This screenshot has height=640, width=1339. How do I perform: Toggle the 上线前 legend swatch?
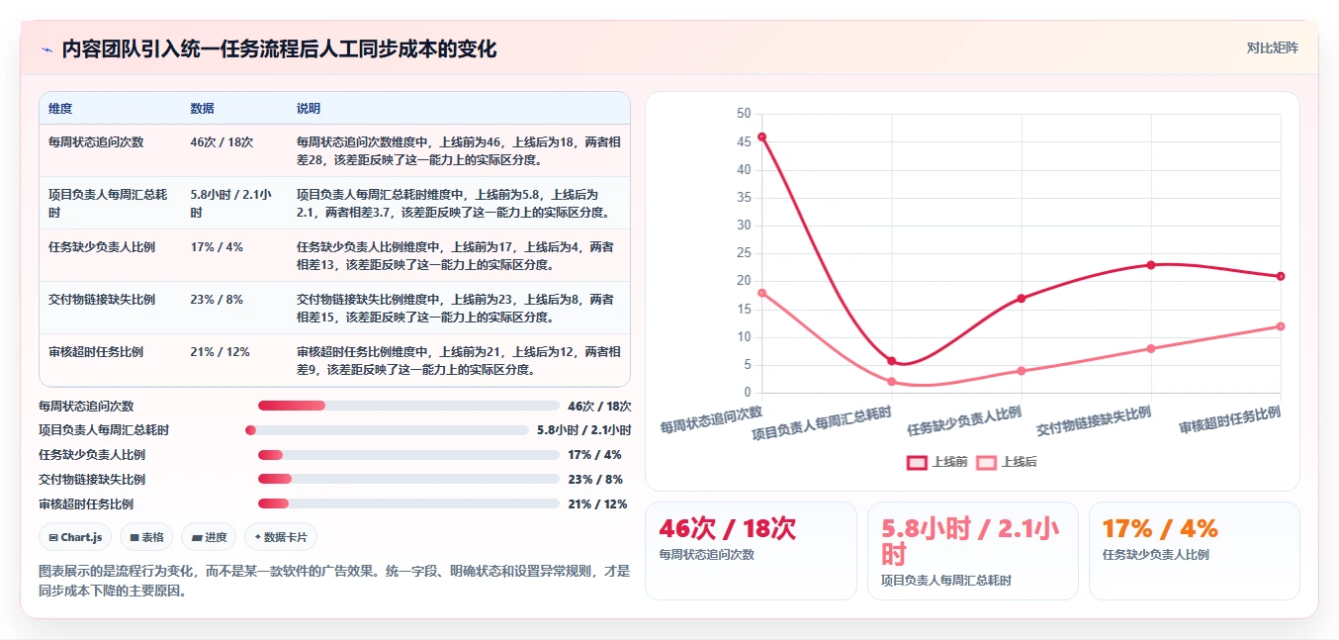(917, 462)
